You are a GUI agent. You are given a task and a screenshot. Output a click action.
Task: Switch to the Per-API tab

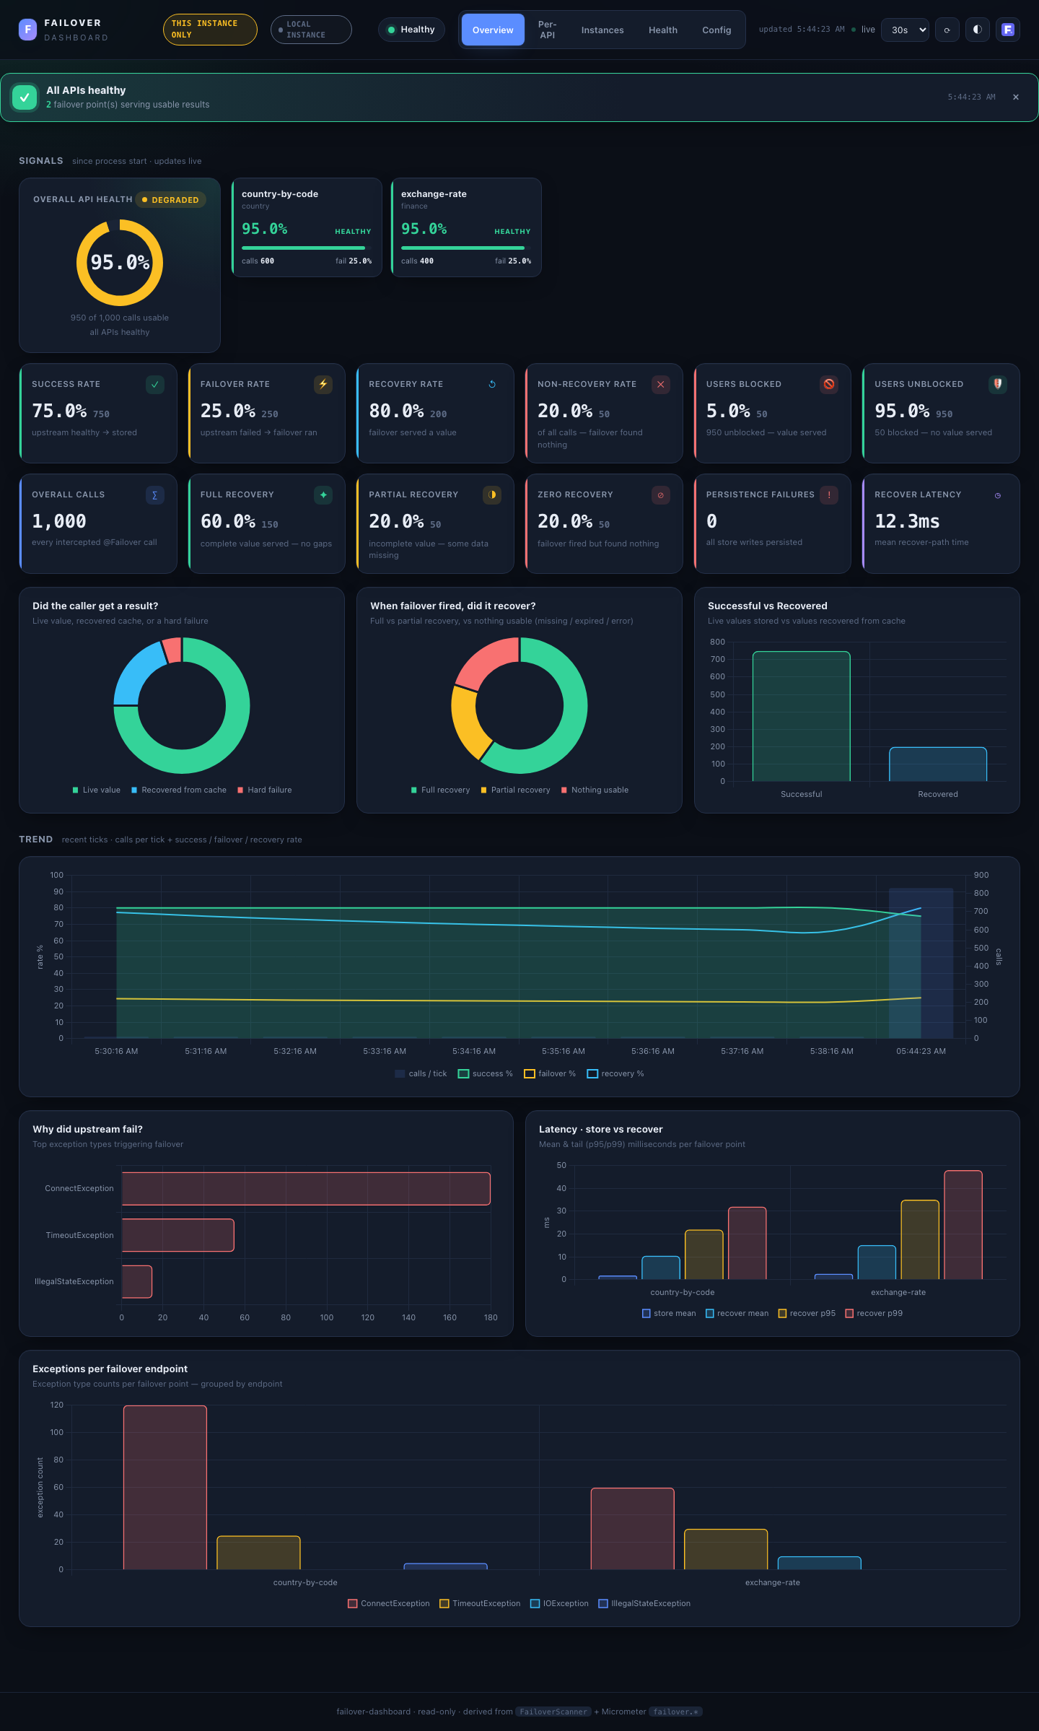547,30
